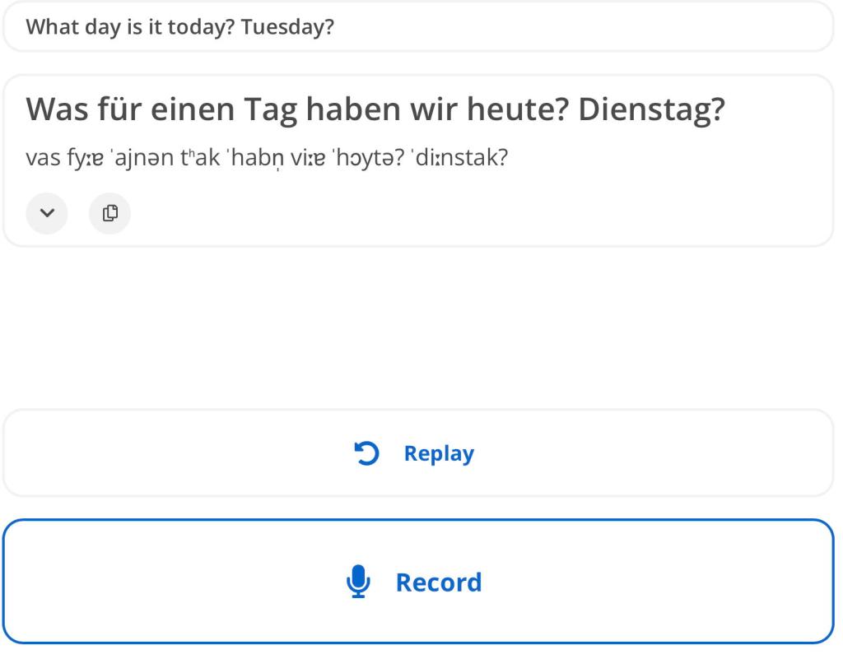Viewport: 843px width, 659px height.
Task: Expand details with the chevron-down button
Action: click(47, 213)
